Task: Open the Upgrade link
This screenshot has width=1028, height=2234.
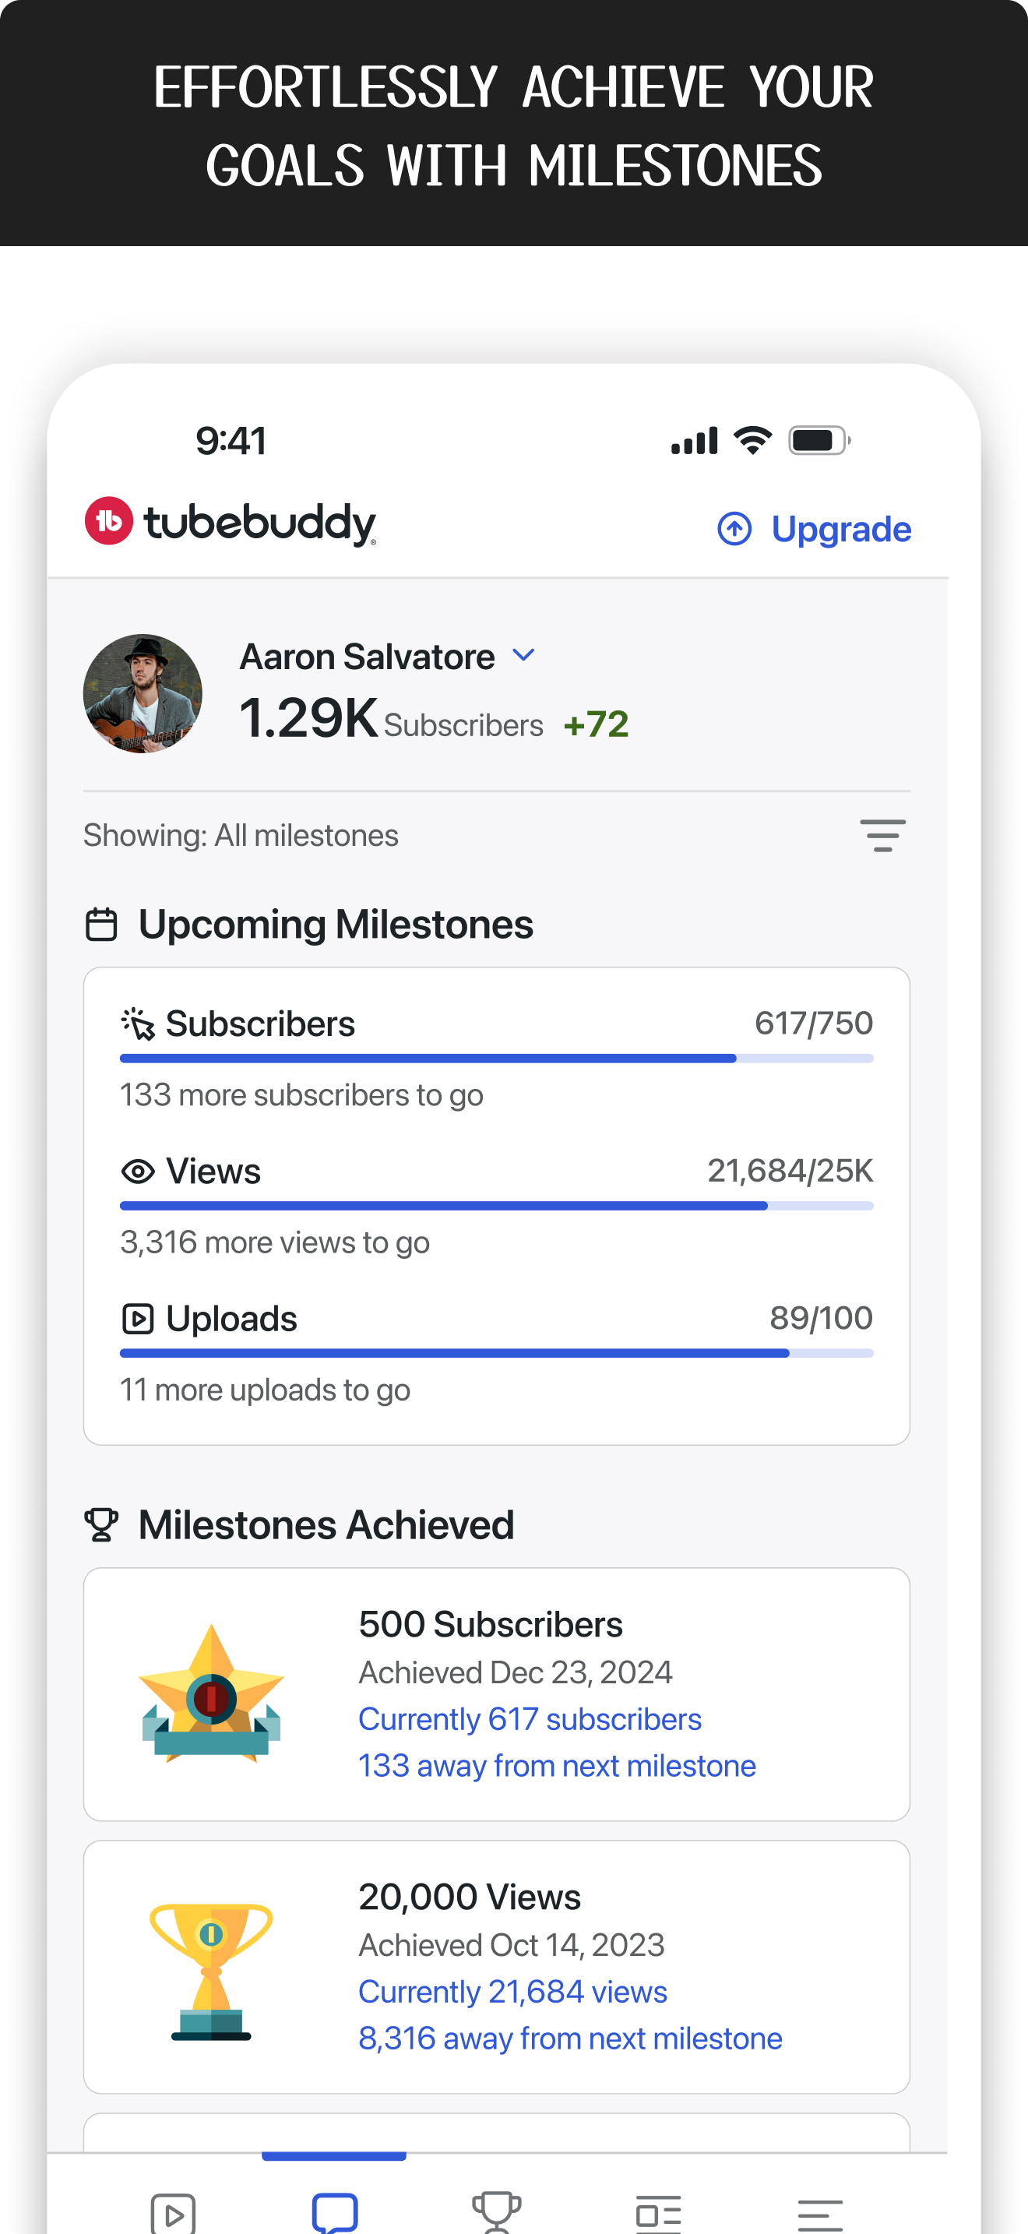Action: coord(841,529)
